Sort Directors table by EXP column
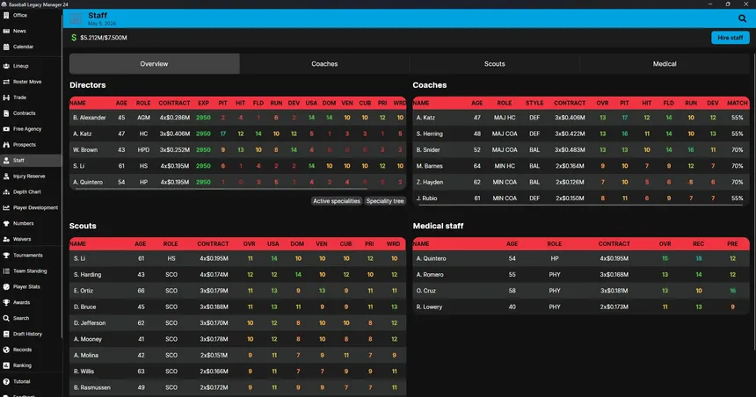 pyautogui.click(x=203, y=103)
